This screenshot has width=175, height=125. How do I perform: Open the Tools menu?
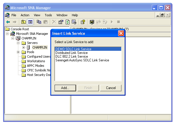pos(48,15)
